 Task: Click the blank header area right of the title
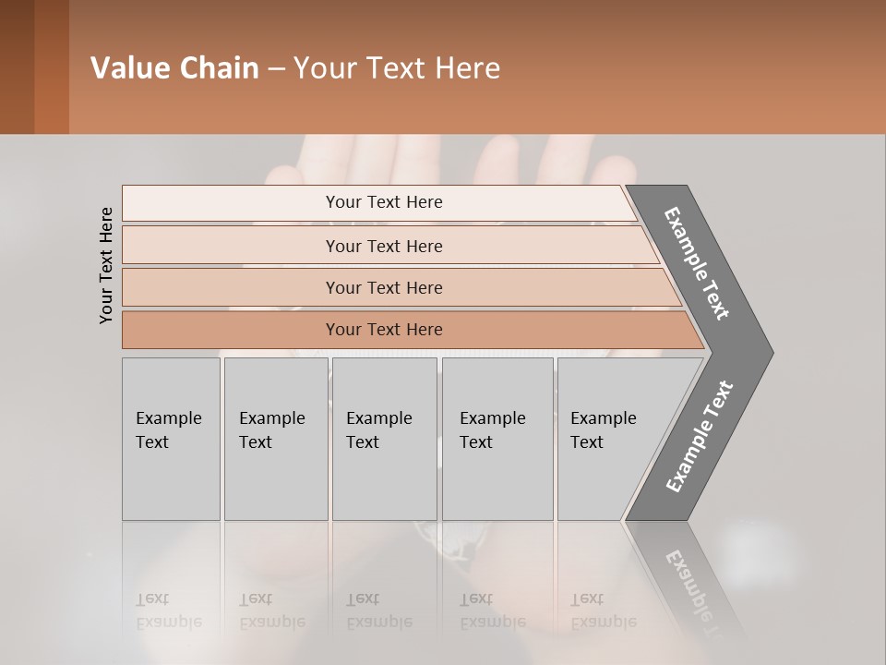(692, 68)
